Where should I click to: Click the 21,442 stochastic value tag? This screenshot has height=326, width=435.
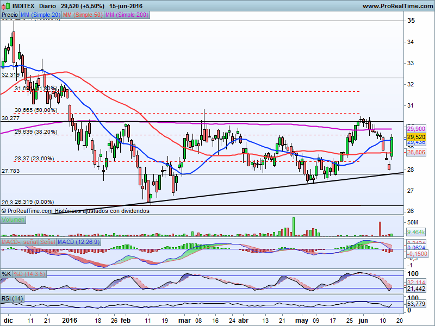coord(416,289)
